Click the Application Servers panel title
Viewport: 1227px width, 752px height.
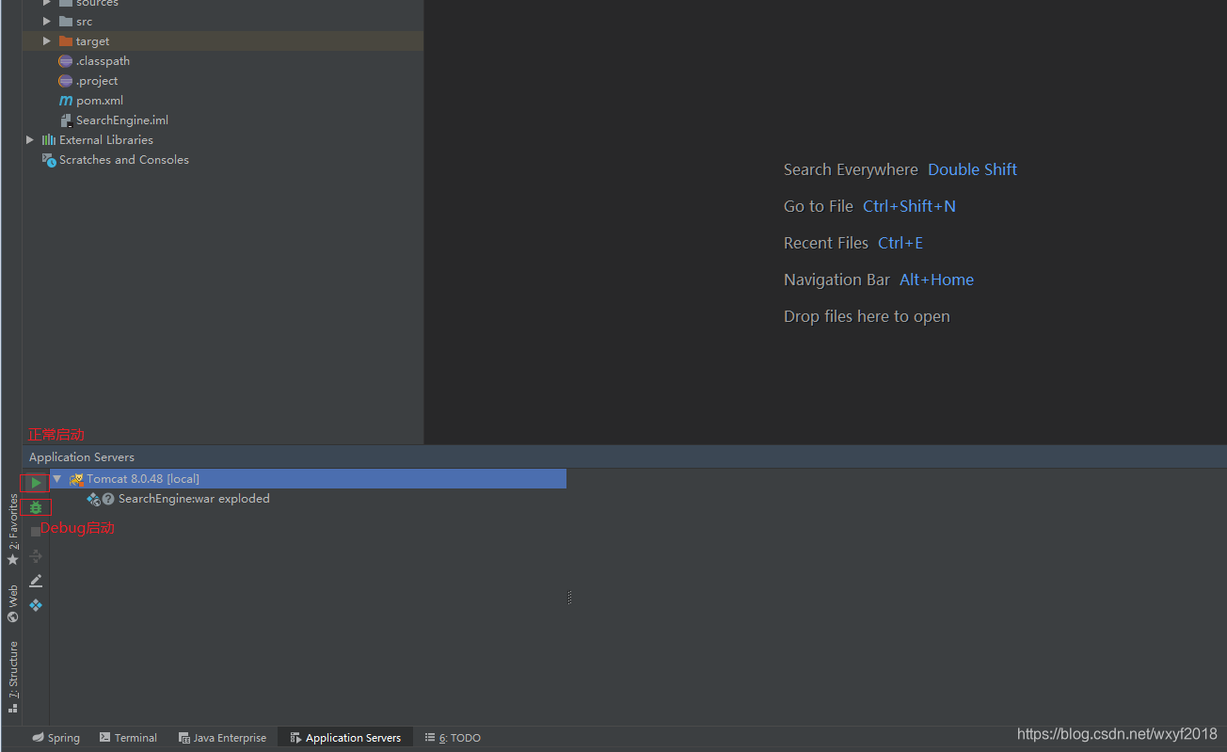(x=82, y=457)
